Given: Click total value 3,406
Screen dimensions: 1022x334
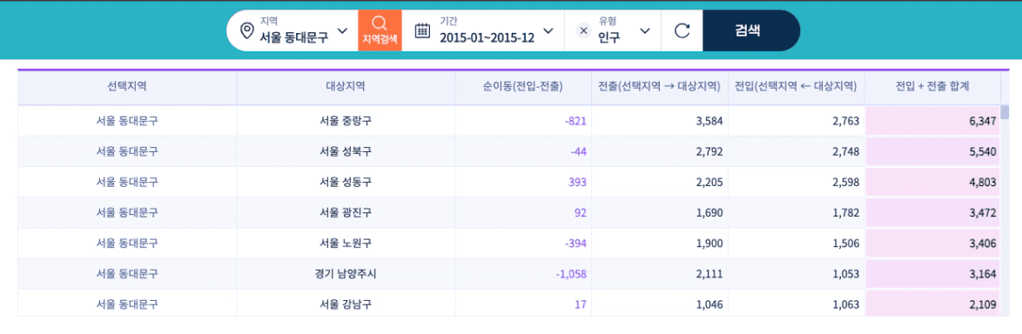Looking at the screenshot, I should click(x=983, y=244).
